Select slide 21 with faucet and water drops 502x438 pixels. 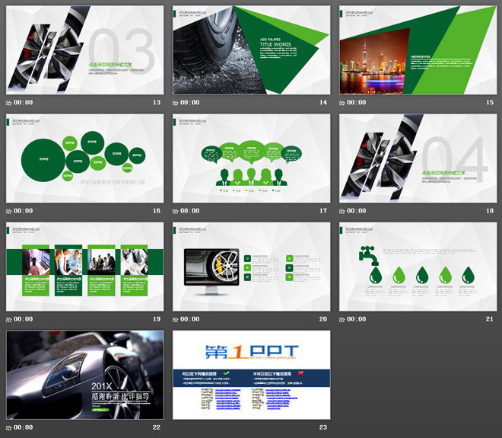(x=418, y=267)
